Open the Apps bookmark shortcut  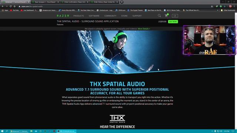[x=5, y=10]
